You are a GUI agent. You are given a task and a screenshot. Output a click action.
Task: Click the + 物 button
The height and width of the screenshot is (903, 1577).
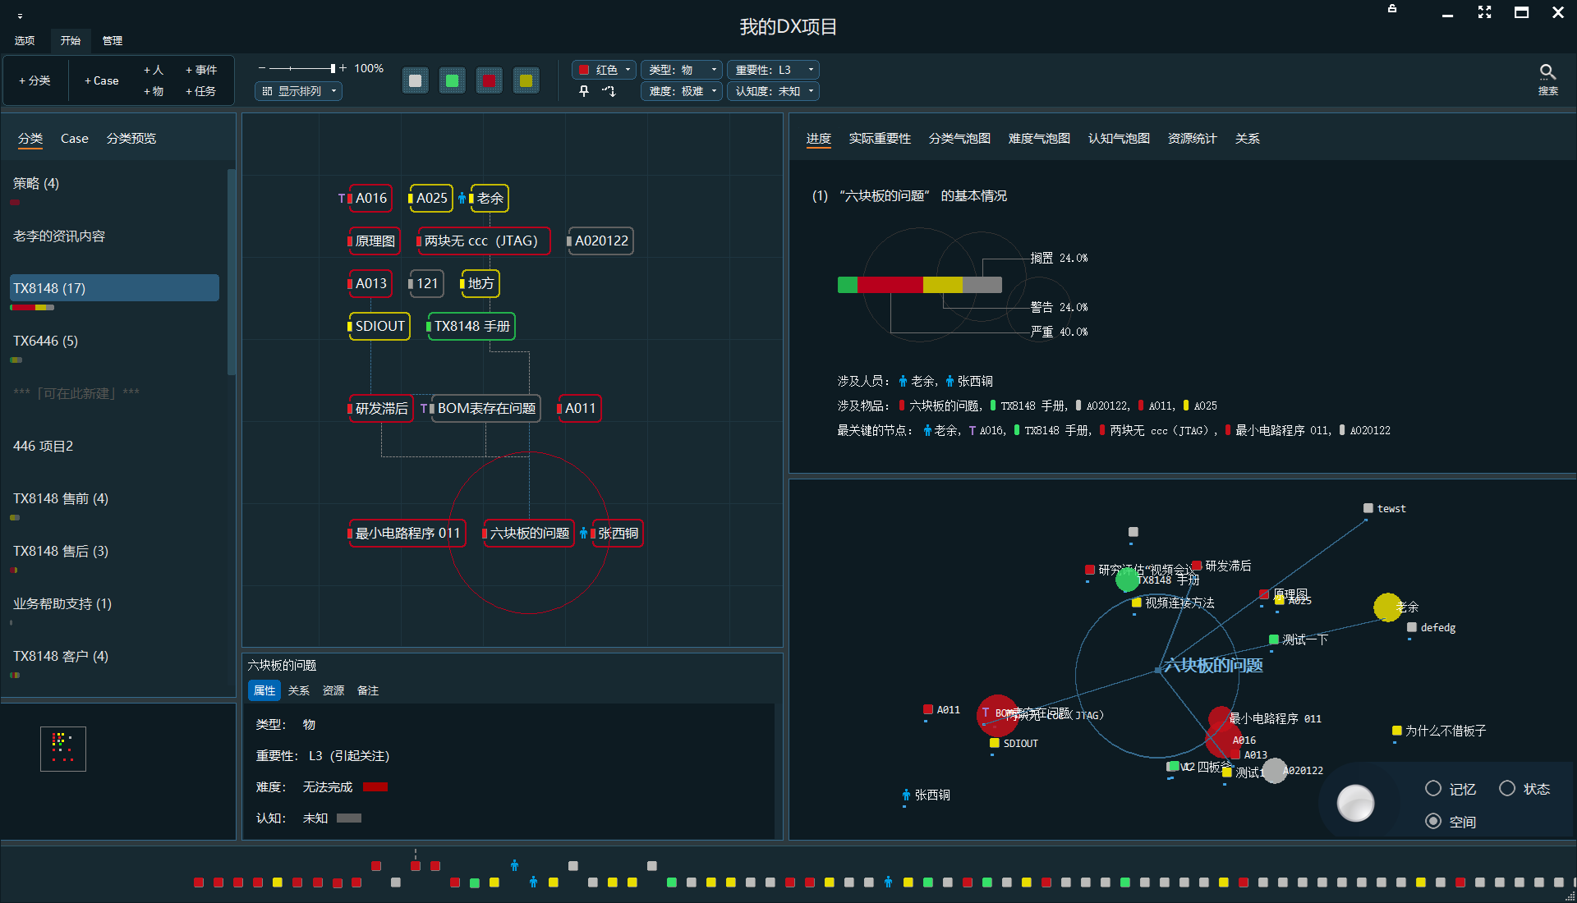tap(154, 91)
